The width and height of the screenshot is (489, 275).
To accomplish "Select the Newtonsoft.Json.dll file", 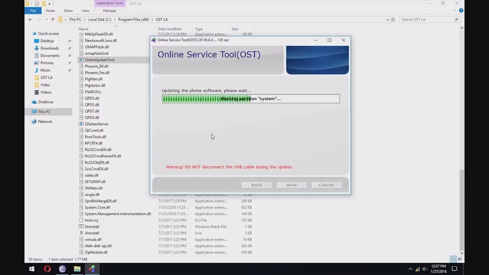I will [101, 40].
